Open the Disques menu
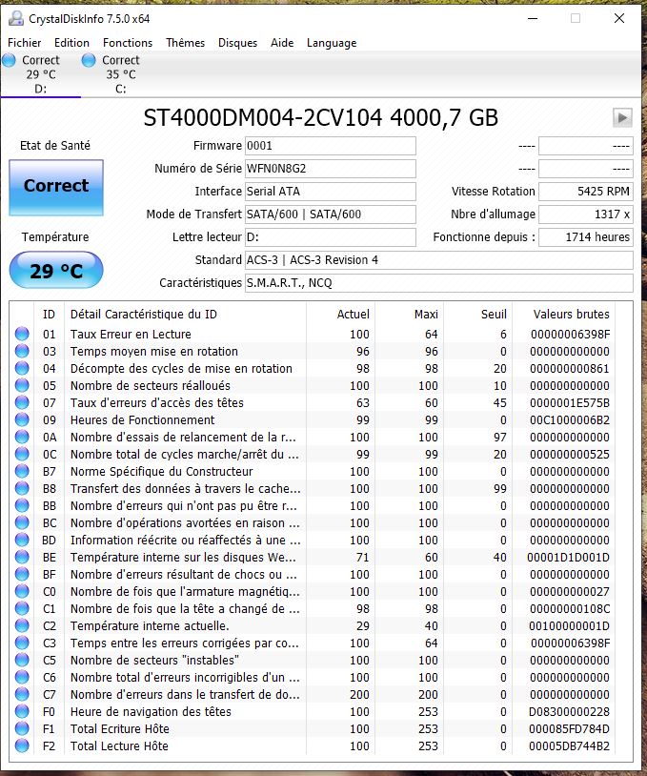This screenshot has width=647, height=776. [237, 43]
